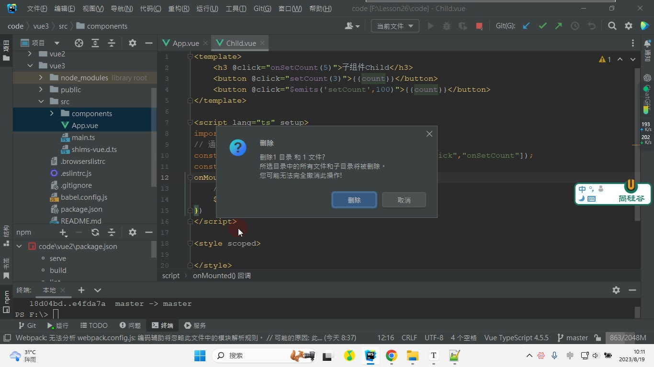Click the Git update project arrow icon
This screenshot has height=367, width=654.
pos(526,26)
